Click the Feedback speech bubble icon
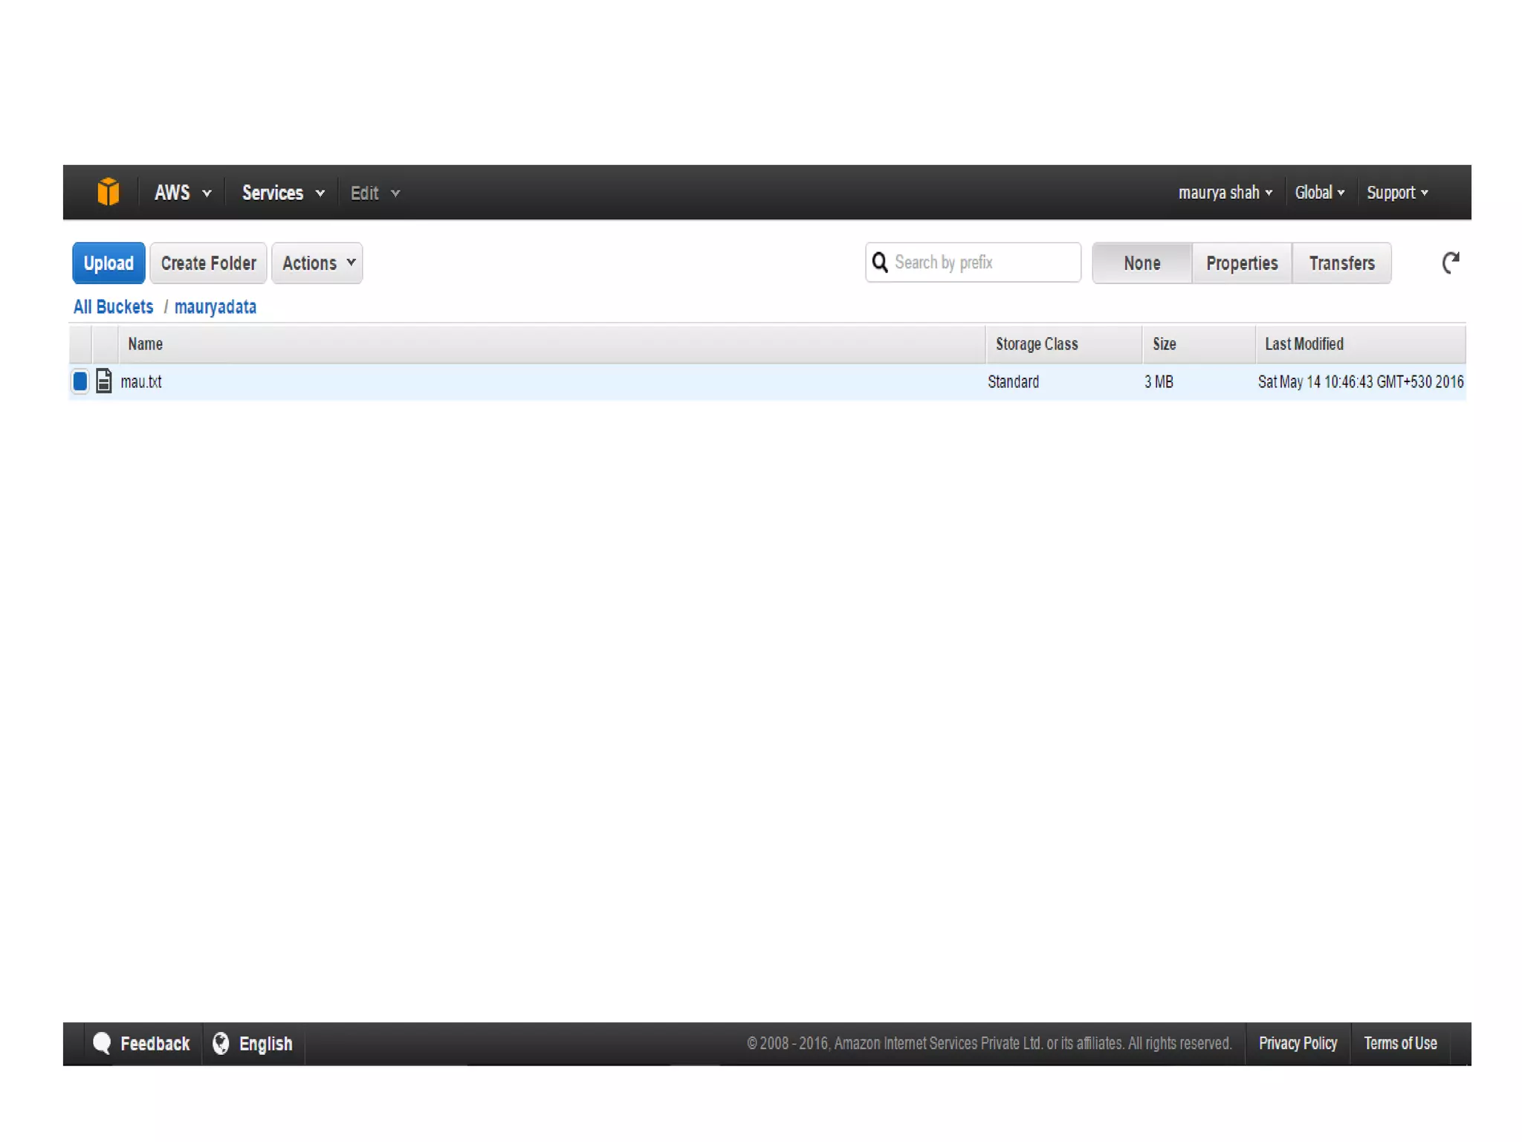This screenshot has height=1142, width=1522. [102, 1043]
